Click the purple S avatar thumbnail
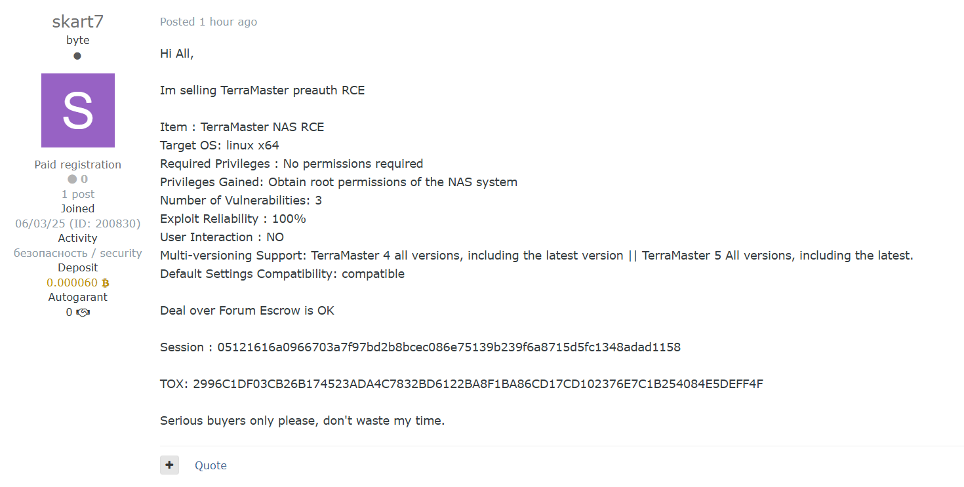This screenshot has width=964, height=487. (78, 110)
